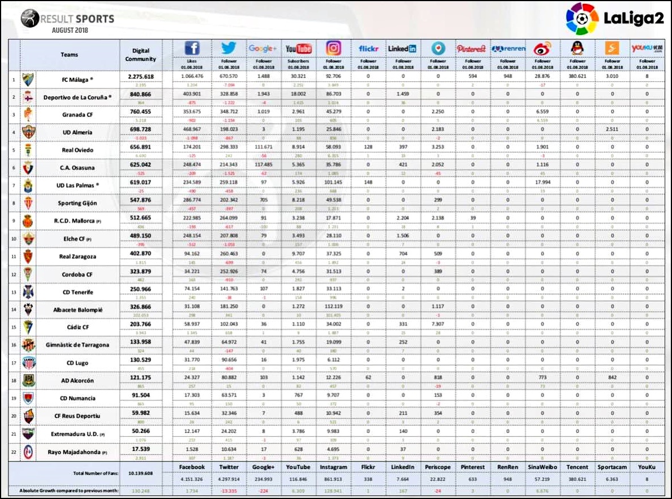The height and width of the screenshot is (499, 672).
Task: Click "Absolute Growth compared to previous month:" label
Action: tap(69, 491)
